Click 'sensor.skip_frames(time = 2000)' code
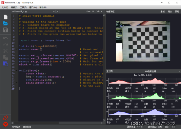This screenshot has width=181, height=129. (45, 61)
